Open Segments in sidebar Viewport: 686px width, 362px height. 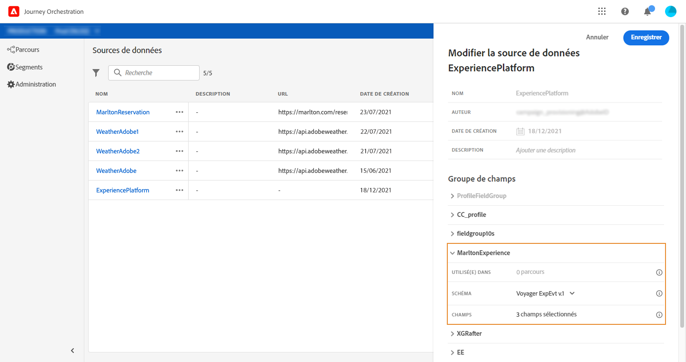(x=25, y=67)
